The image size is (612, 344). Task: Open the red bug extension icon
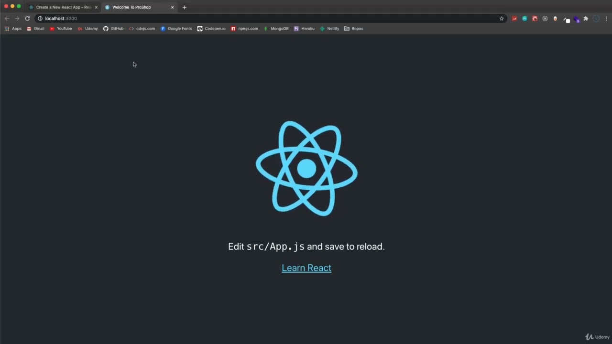535,19
